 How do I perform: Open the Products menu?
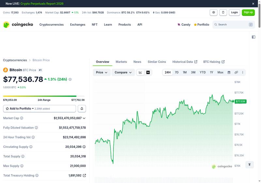click(x=125, y=25)
